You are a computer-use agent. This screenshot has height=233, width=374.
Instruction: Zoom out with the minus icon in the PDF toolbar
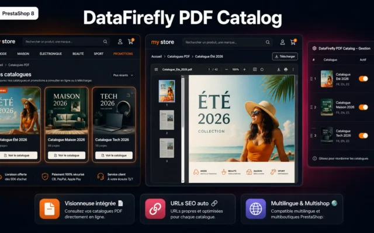coord(226,69)
